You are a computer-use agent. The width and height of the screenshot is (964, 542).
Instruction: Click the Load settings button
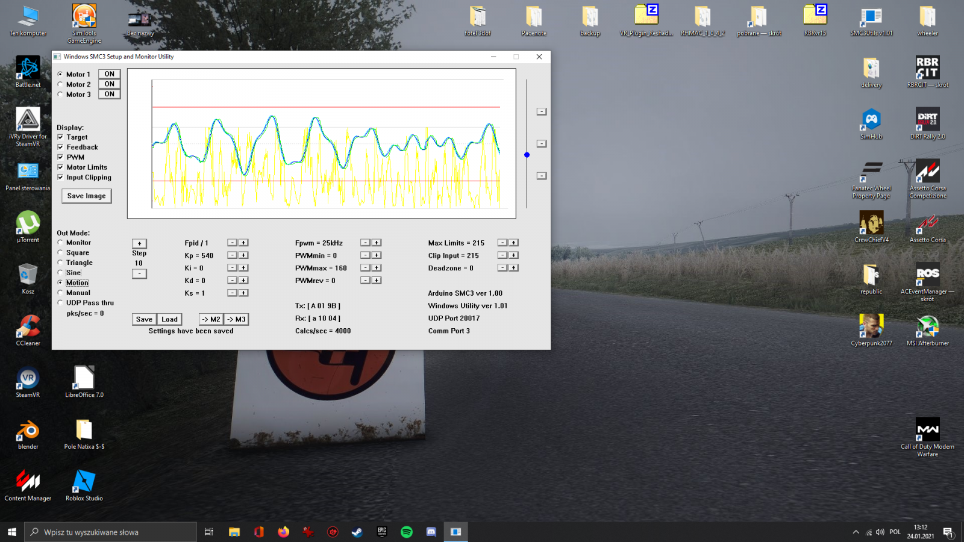(x=169, y=319)
